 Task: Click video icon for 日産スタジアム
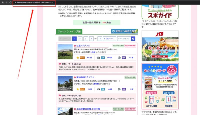point(119,58)
